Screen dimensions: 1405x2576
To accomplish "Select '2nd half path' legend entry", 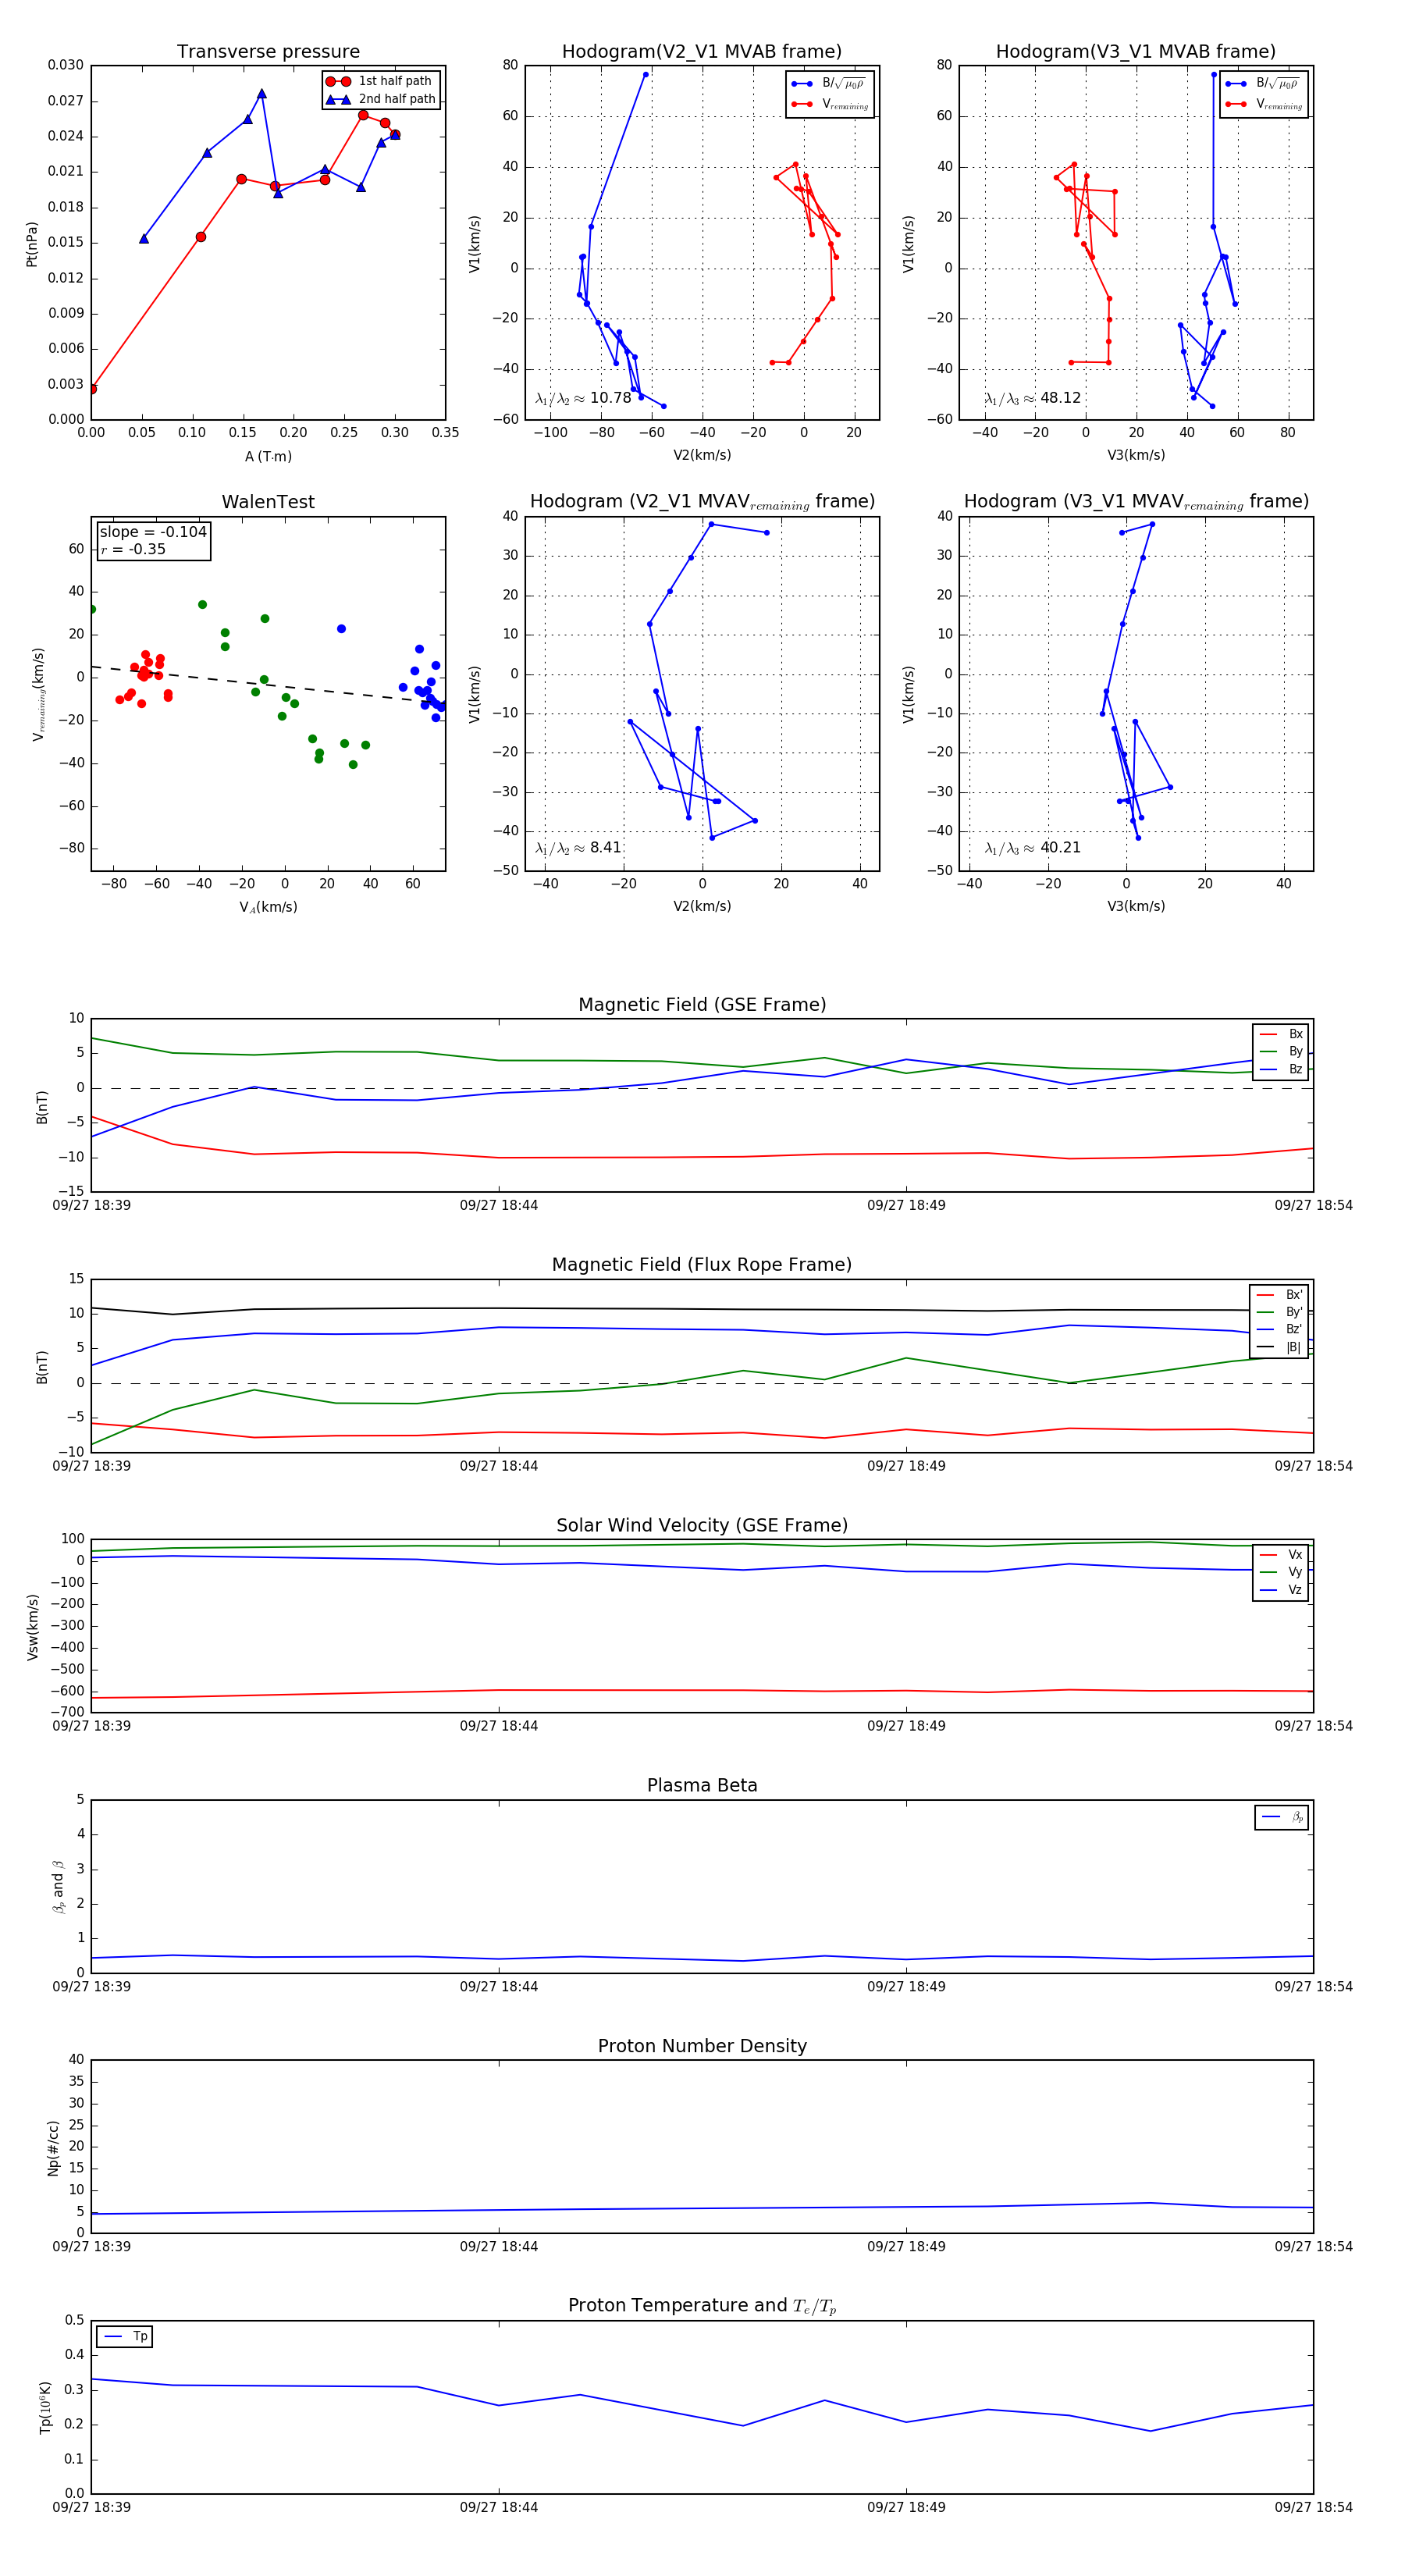I will pos(380,99).
